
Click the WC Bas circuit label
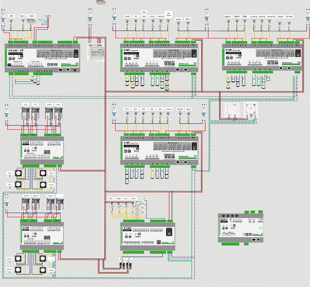click(x=180, y=109)
